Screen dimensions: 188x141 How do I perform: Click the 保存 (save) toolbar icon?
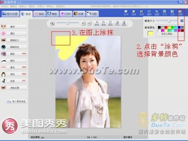pos(134,13)
